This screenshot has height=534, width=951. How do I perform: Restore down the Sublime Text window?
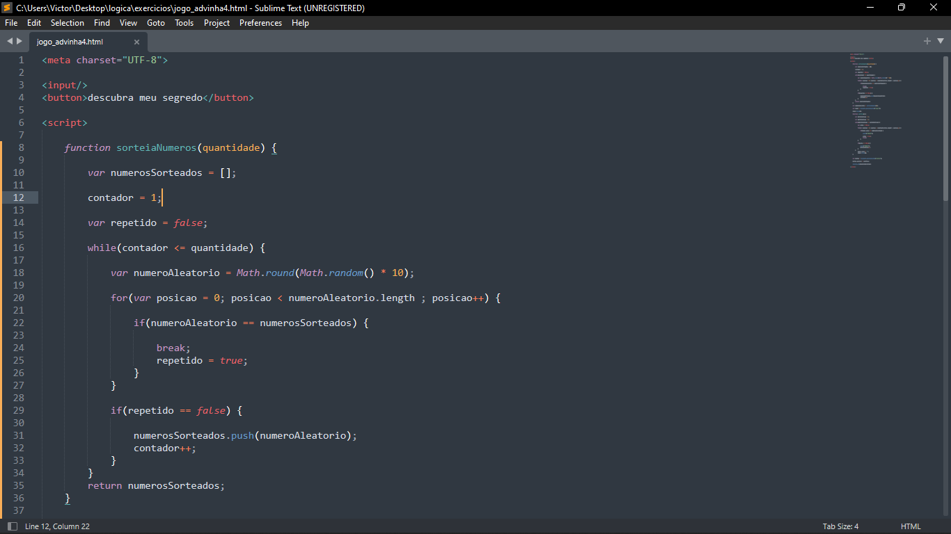902,8
